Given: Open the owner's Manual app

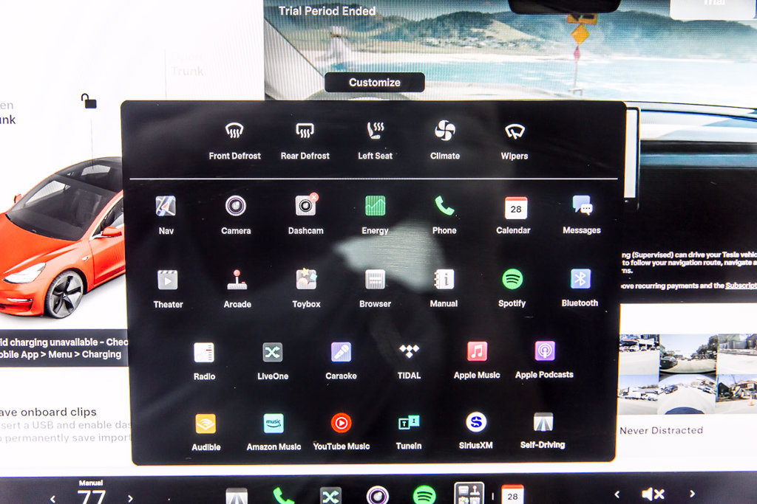Looking at the screenshot, I should 444,279.
